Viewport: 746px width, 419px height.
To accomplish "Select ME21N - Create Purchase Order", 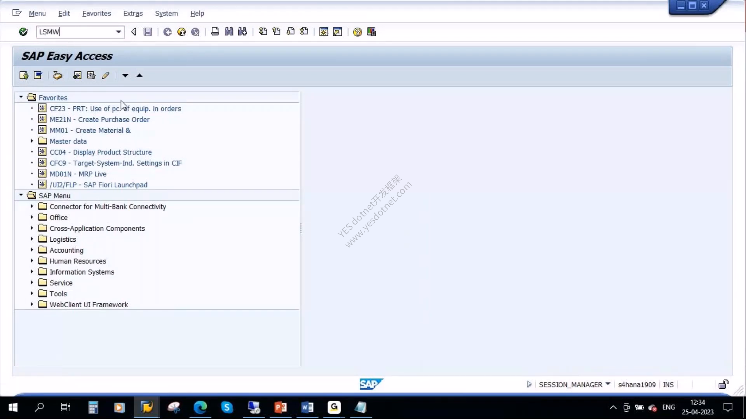I will tap(99, 119).
